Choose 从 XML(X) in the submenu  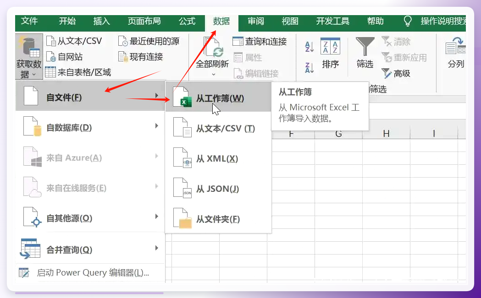point(218,158)
